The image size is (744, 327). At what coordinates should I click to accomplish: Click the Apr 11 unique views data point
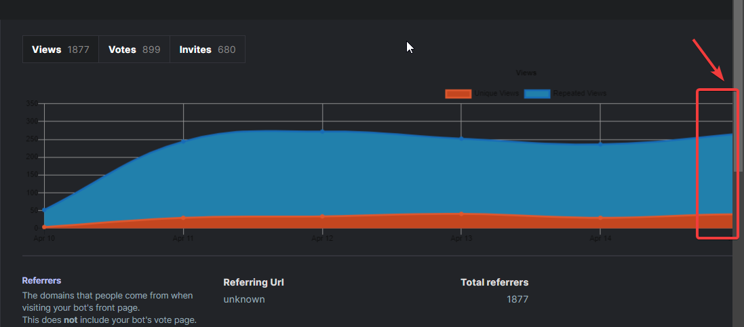(183, 218)
